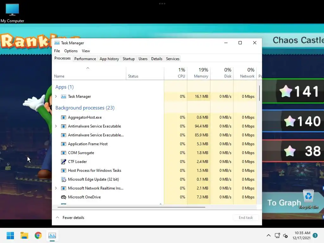
Task: Click the Microsoft Network Realtime Inspection icon
Action: 63,188
